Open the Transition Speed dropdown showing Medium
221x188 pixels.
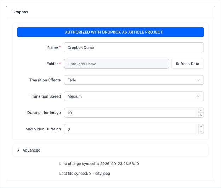click(134, 96)
